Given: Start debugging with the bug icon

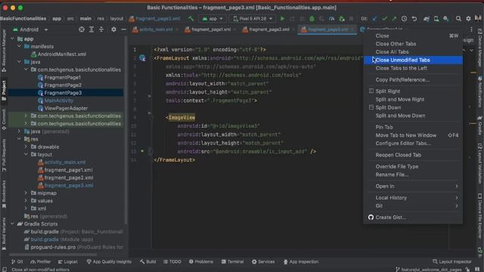Looking at the screenshot, I should click(312, 18).
